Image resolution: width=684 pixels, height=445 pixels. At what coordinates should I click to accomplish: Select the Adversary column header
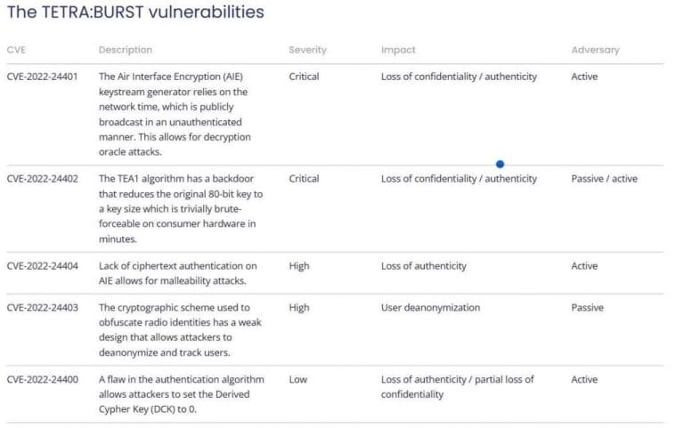[x=595, y=50]
